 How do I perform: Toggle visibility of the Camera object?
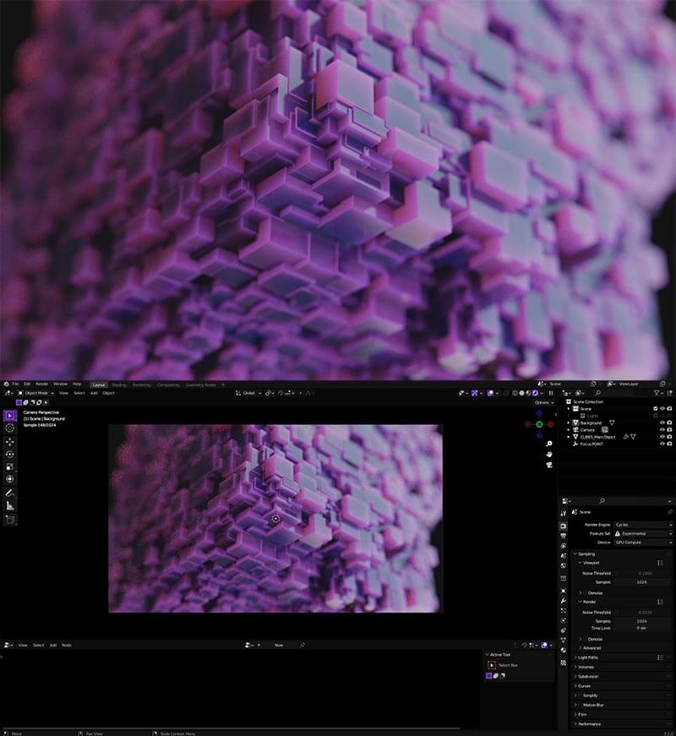click(x=662, y=430)
